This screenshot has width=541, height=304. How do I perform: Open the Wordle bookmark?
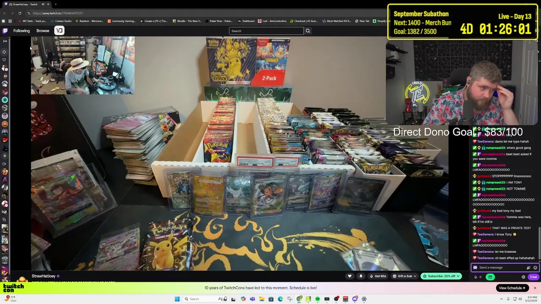(187, 21)
